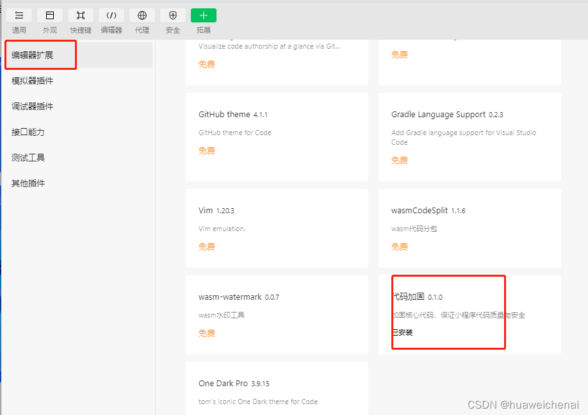The image size is (588, 415).
Task: Open the wasm-watermark 0.0.7 title
Action: point(239,297)
